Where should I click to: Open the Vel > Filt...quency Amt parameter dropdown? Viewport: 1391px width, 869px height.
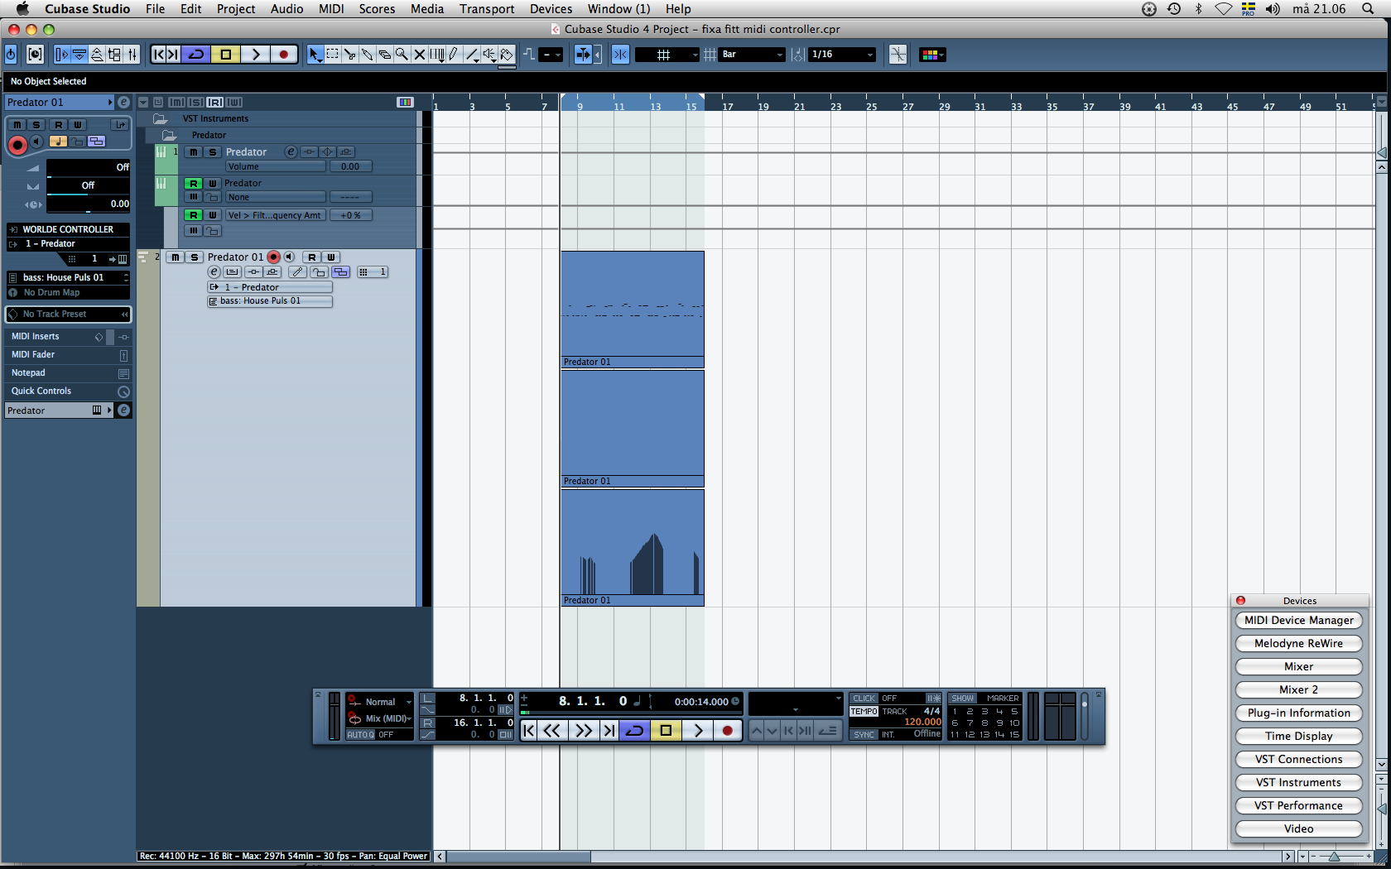pyautogui.click(x=276, y=215)
